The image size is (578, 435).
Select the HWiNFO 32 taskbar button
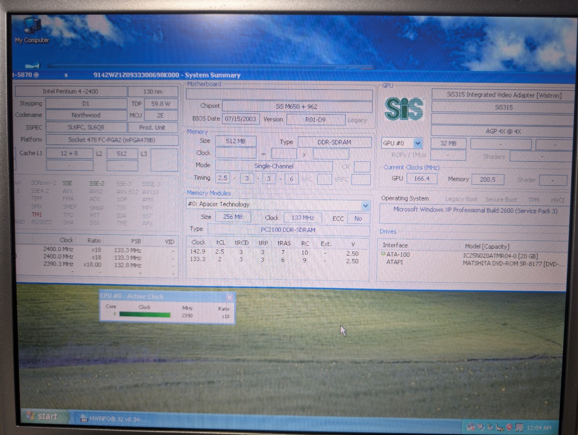tap(114, 419)
